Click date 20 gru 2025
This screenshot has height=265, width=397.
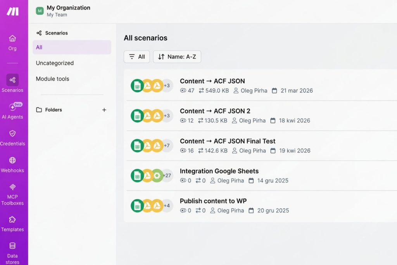point(273,211)
